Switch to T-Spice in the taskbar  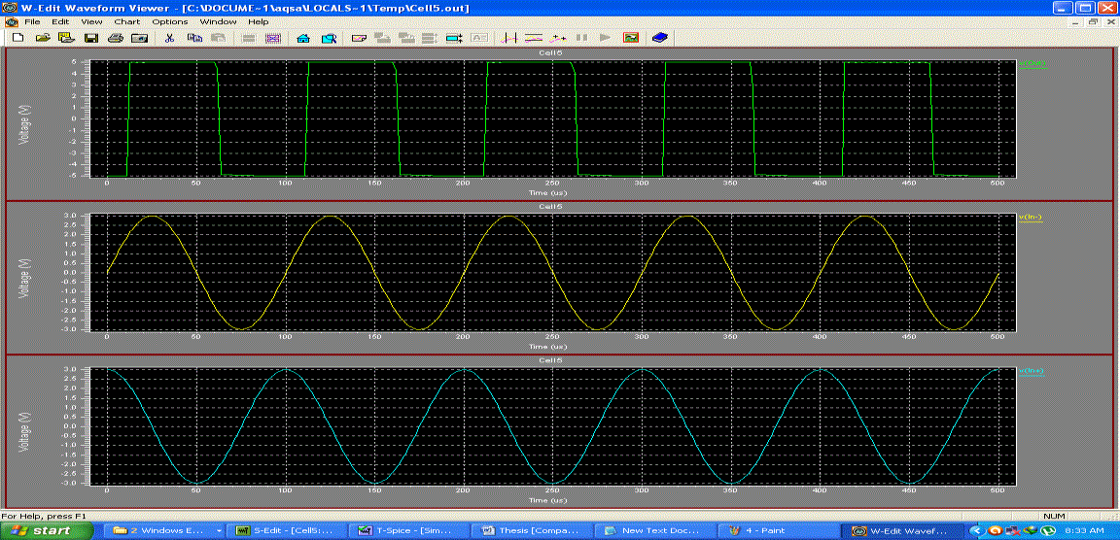coord(408,530)
